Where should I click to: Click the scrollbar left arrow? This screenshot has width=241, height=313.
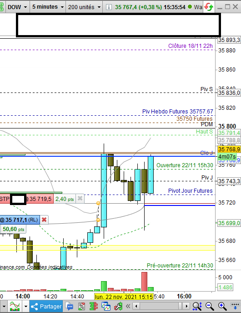(136, 306)
